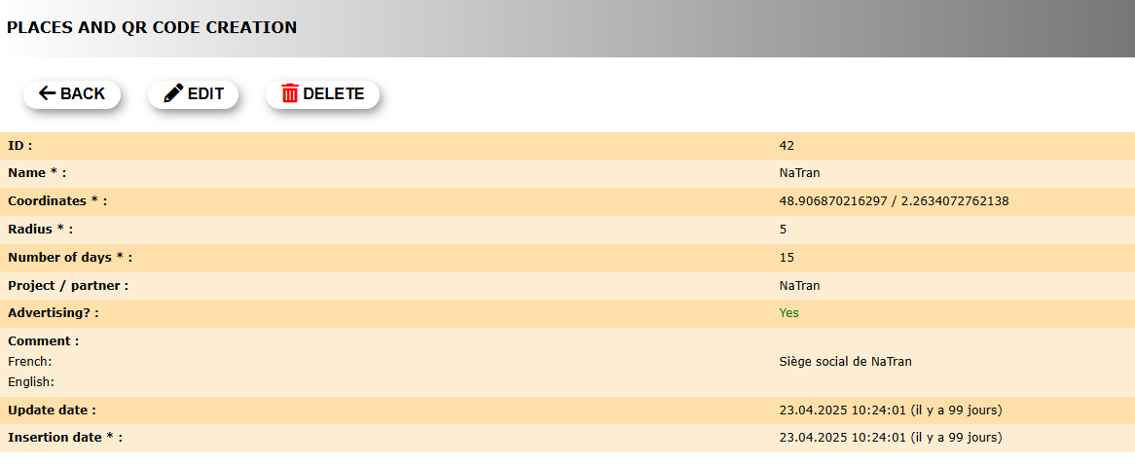Click the 'Coordinates * :' field label

pos(57,201)
